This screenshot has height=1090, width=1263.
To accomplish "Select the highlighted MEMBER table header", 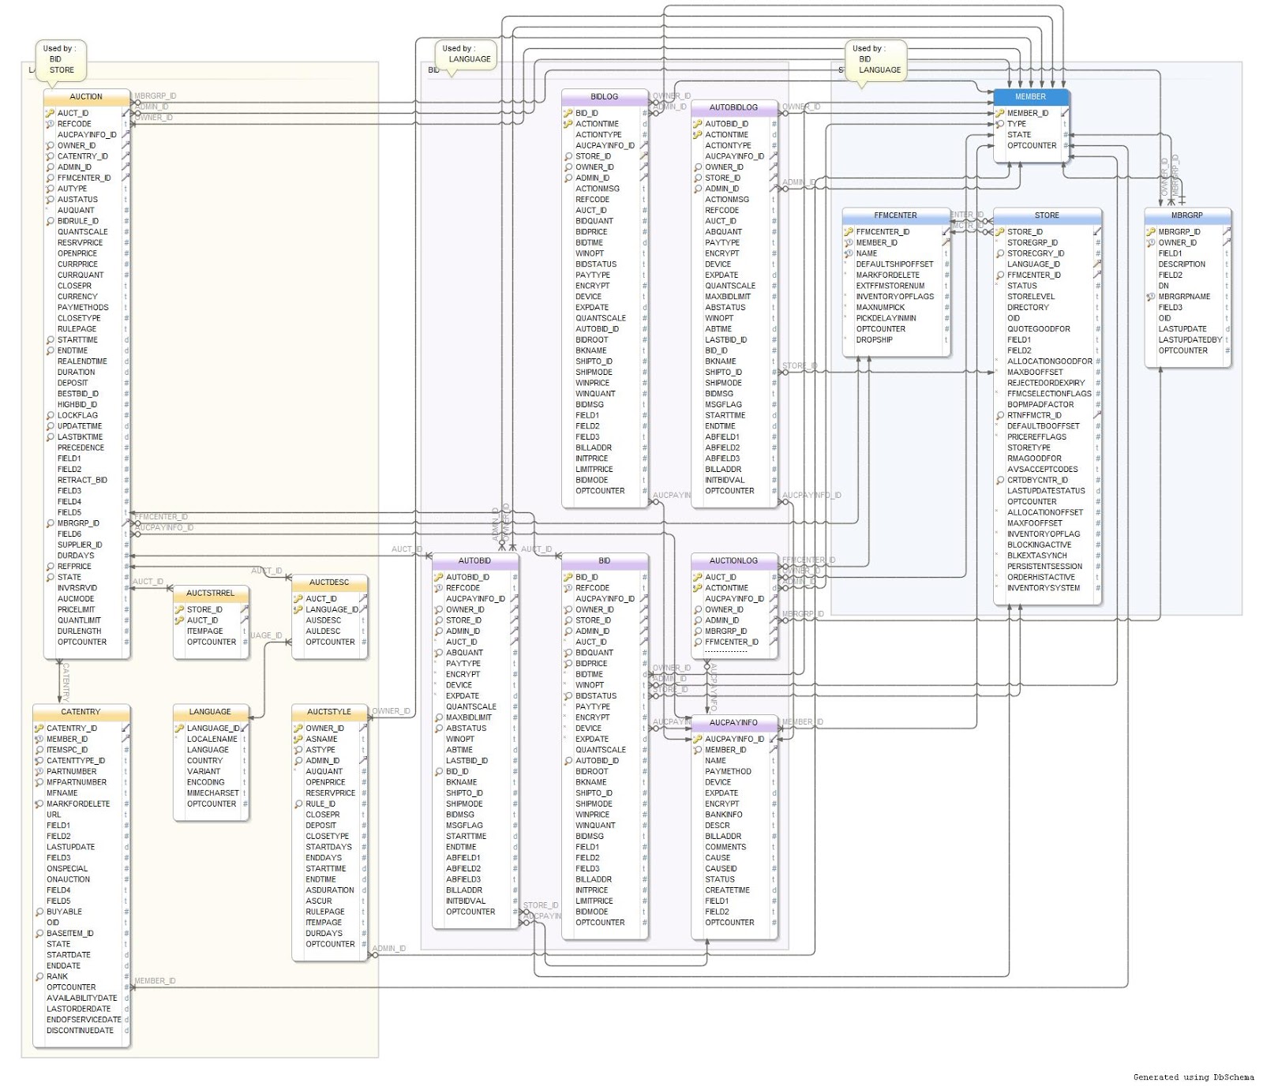I will tap(1031, 97).
